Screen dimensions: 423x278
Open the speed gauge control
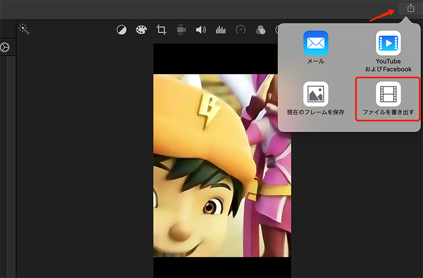pos(241,29)
